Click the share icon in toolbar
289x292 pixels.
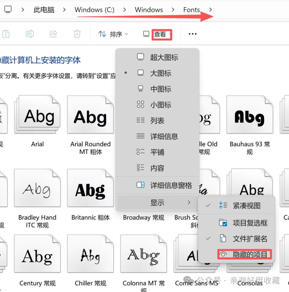pos(54,34)
